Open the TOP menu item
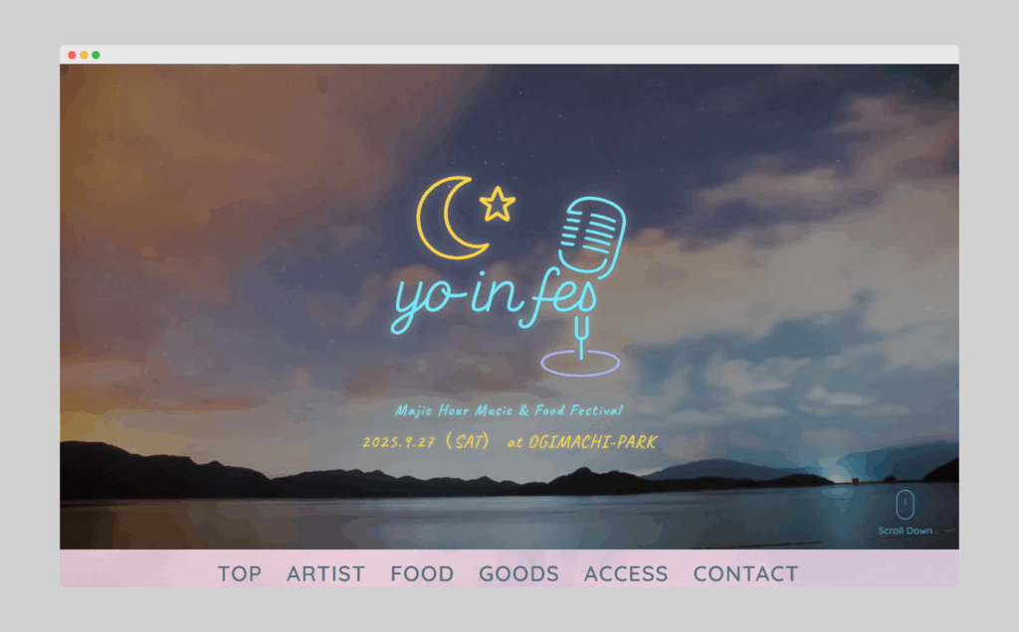The image size is (1019, 632). point(239,573)
